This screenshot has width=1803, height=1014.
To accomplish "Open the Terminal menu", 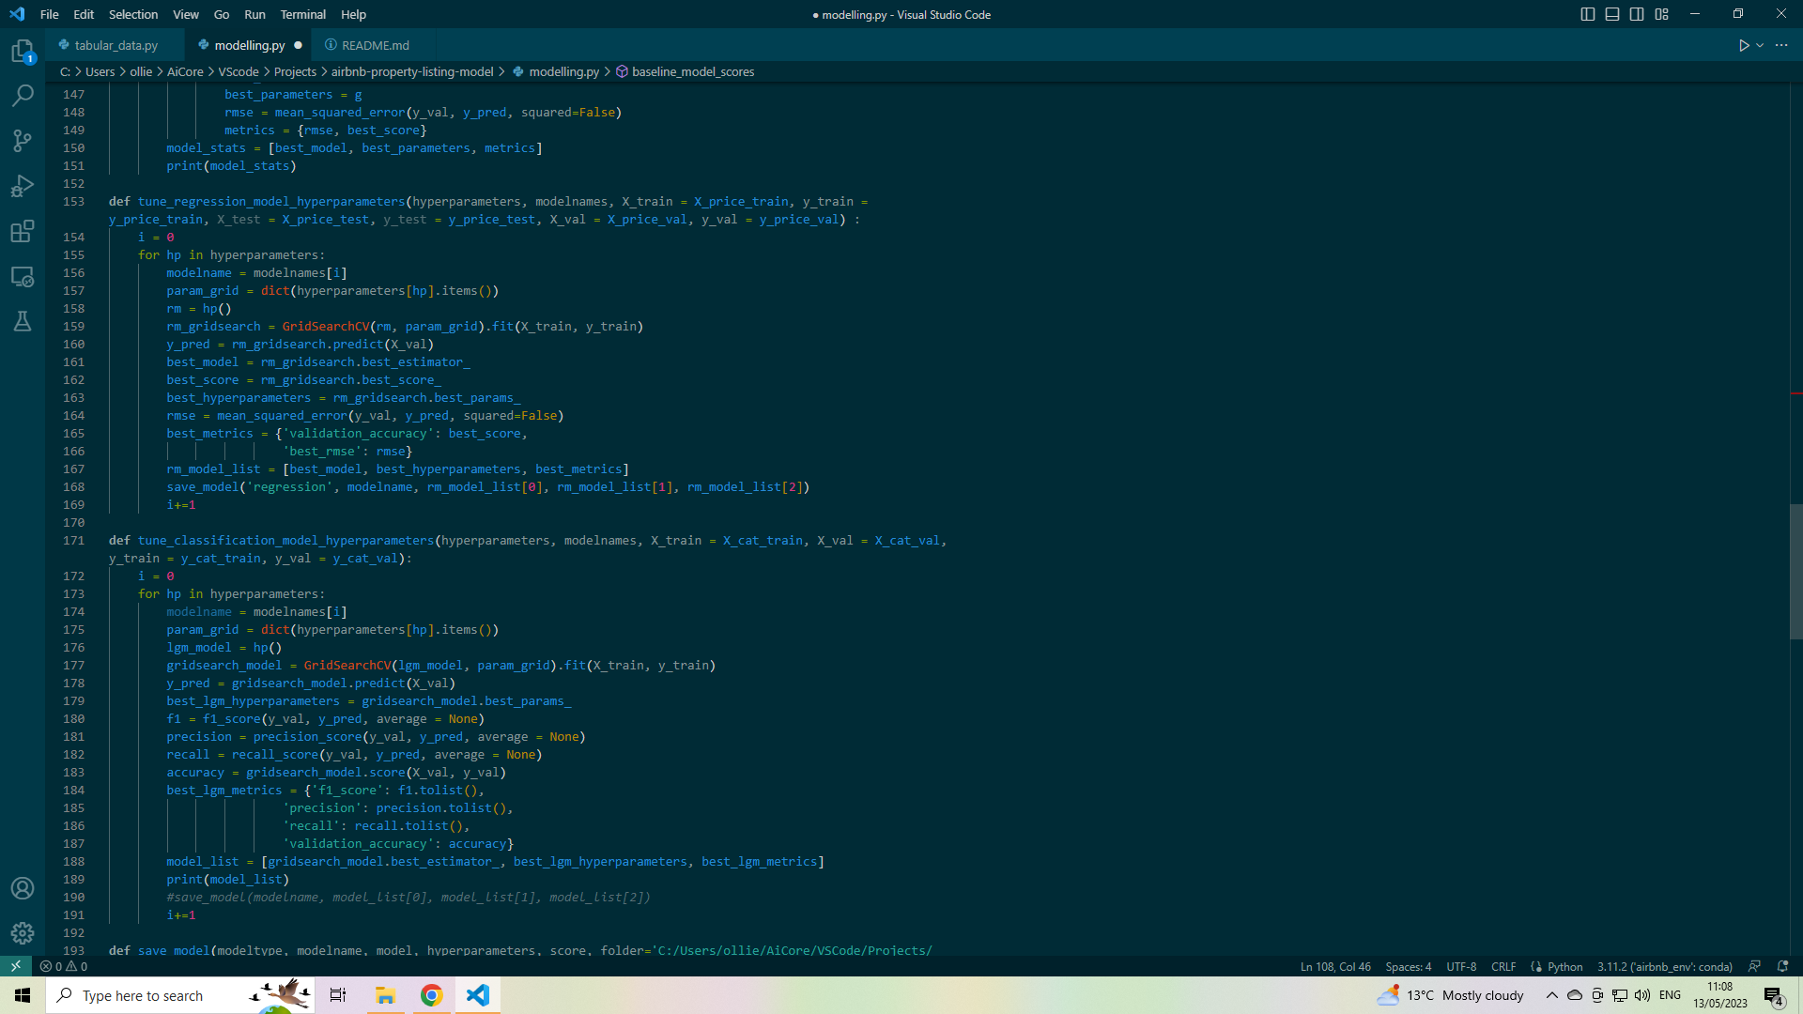I will tap(302, 14).
